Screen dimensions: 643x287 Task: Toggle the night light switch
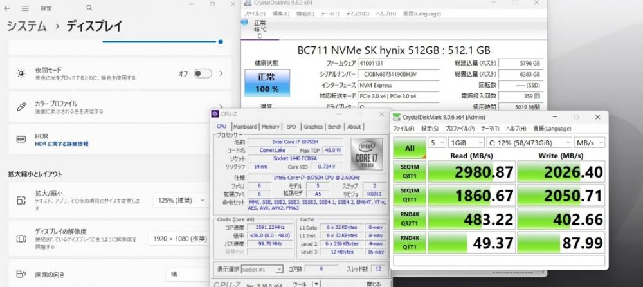coord(203,73)
